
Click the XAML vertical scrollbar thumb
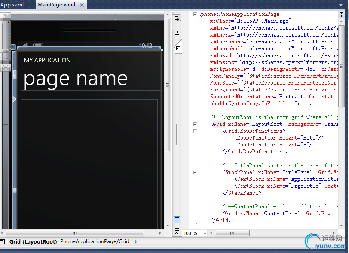(341, 66)
